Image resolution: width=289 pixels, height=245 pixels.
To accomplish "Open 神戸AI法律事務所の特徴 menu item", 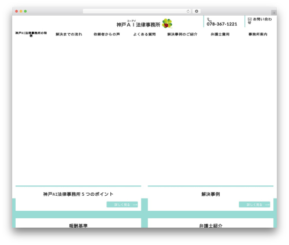I will [31, 34].
